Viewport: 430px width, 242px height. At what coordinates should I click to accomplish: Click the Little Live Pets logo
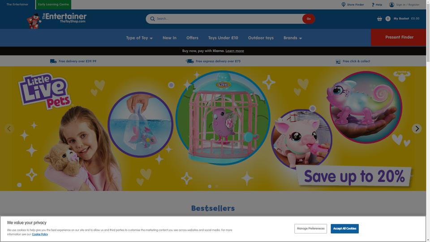point(45,91)
